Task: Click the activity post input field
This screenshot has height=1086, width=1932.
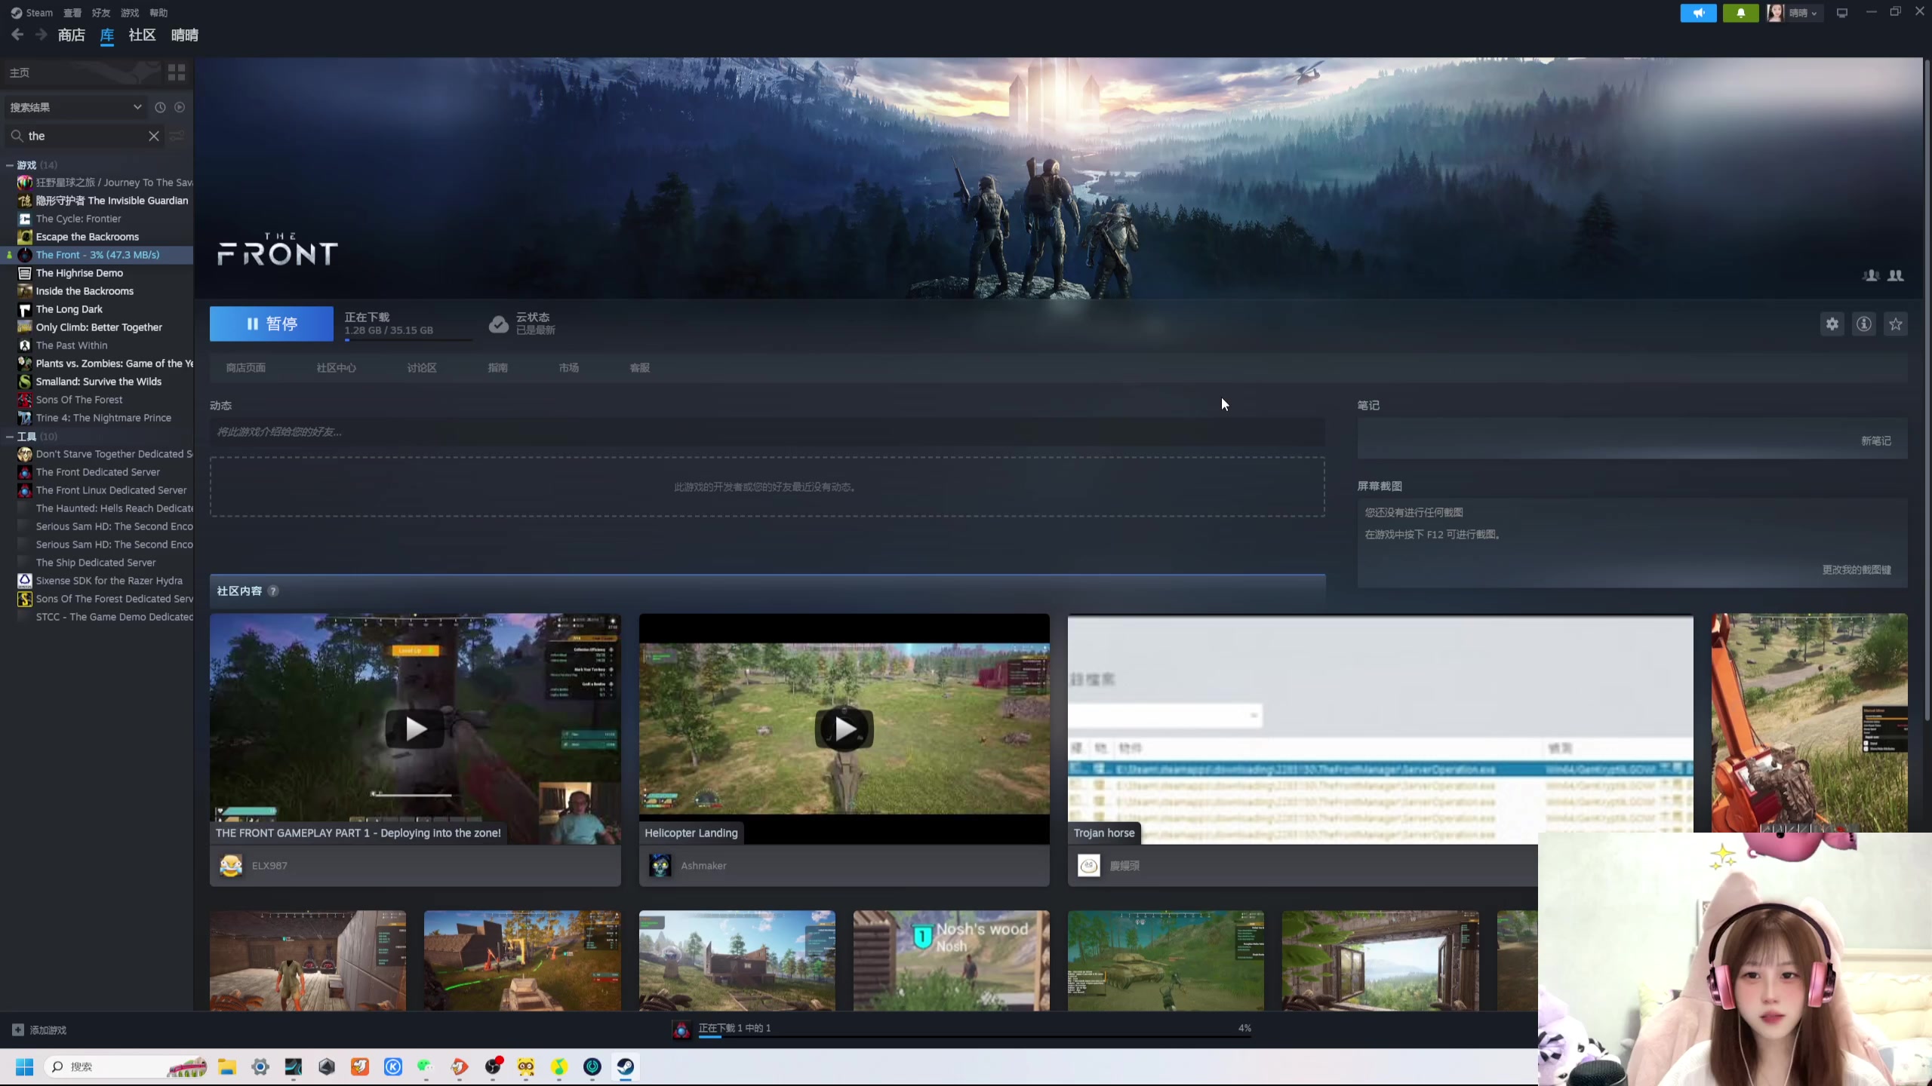Action: pos(767,432)
